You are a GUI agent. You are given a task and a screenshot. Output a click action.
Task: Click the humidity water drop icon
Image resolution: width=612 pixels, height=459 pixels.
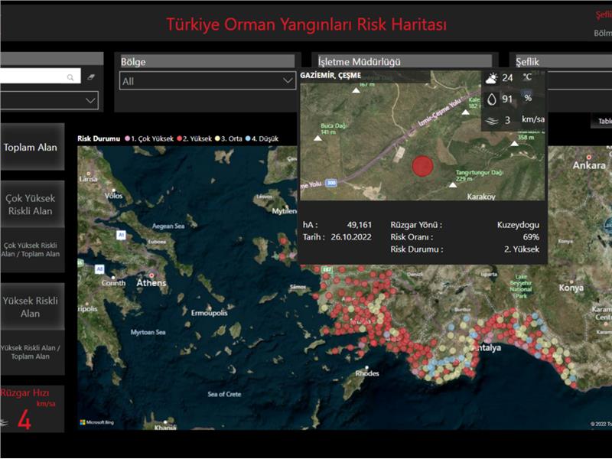[490, 99]
